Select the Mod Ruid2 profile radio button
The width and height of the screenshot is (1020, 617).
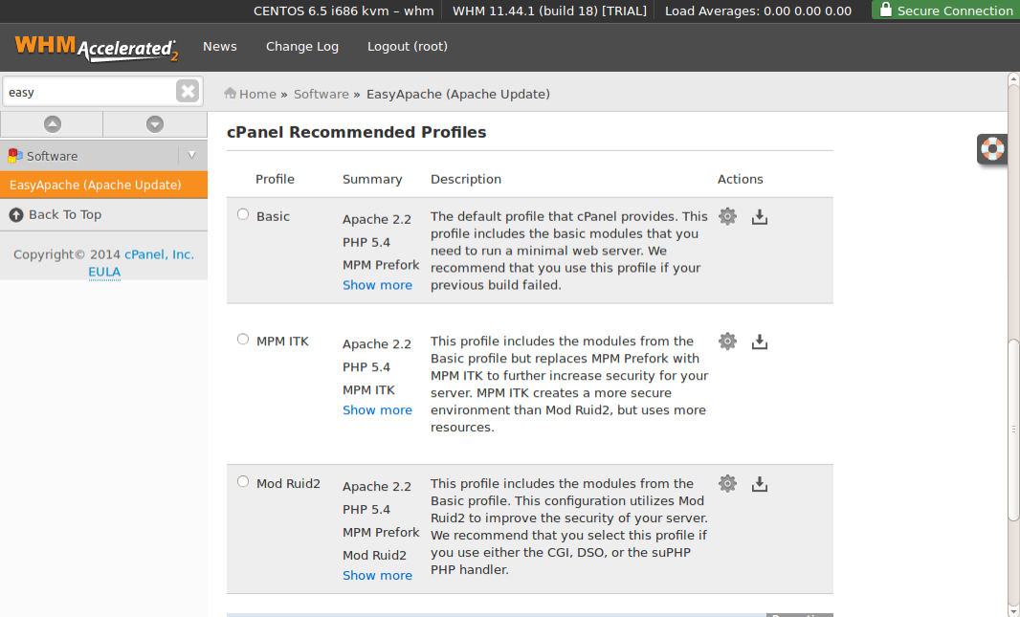coord(243,482)
